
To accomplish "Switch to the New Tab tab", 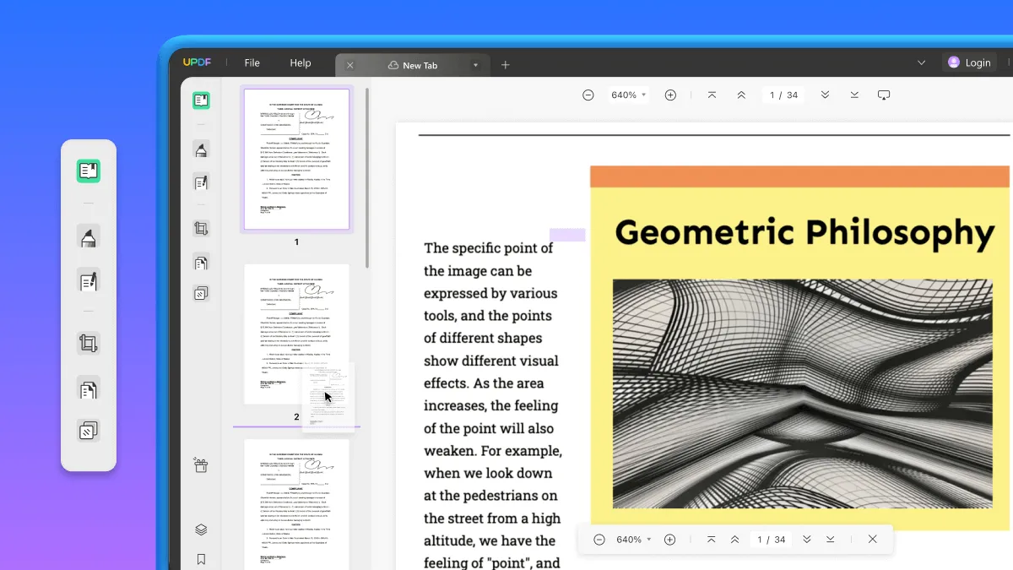I will pos(412,65).
